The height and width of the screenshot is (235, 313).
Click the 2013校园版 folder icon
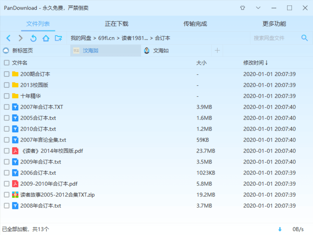pyautogui.click(x=15, y=85)
